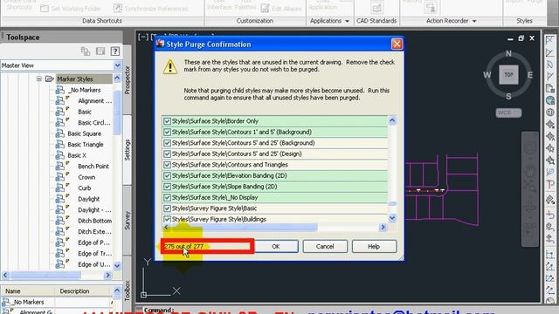Image resolution: width=559 pixels, height=314 pixels.
Task: Open the viewport [-] control menu
Action: [x=143, y=37]
